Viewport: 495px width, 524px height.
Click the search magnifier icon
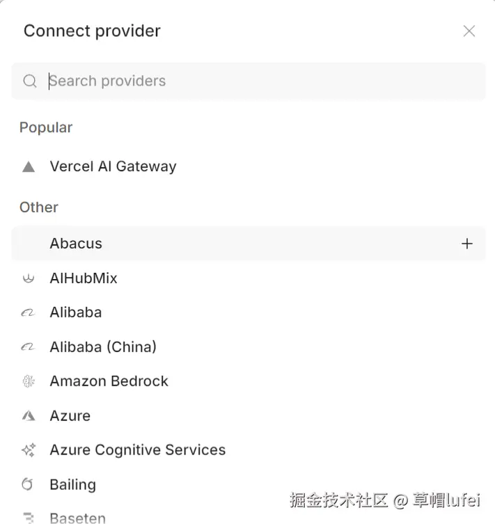click(30, 81)
